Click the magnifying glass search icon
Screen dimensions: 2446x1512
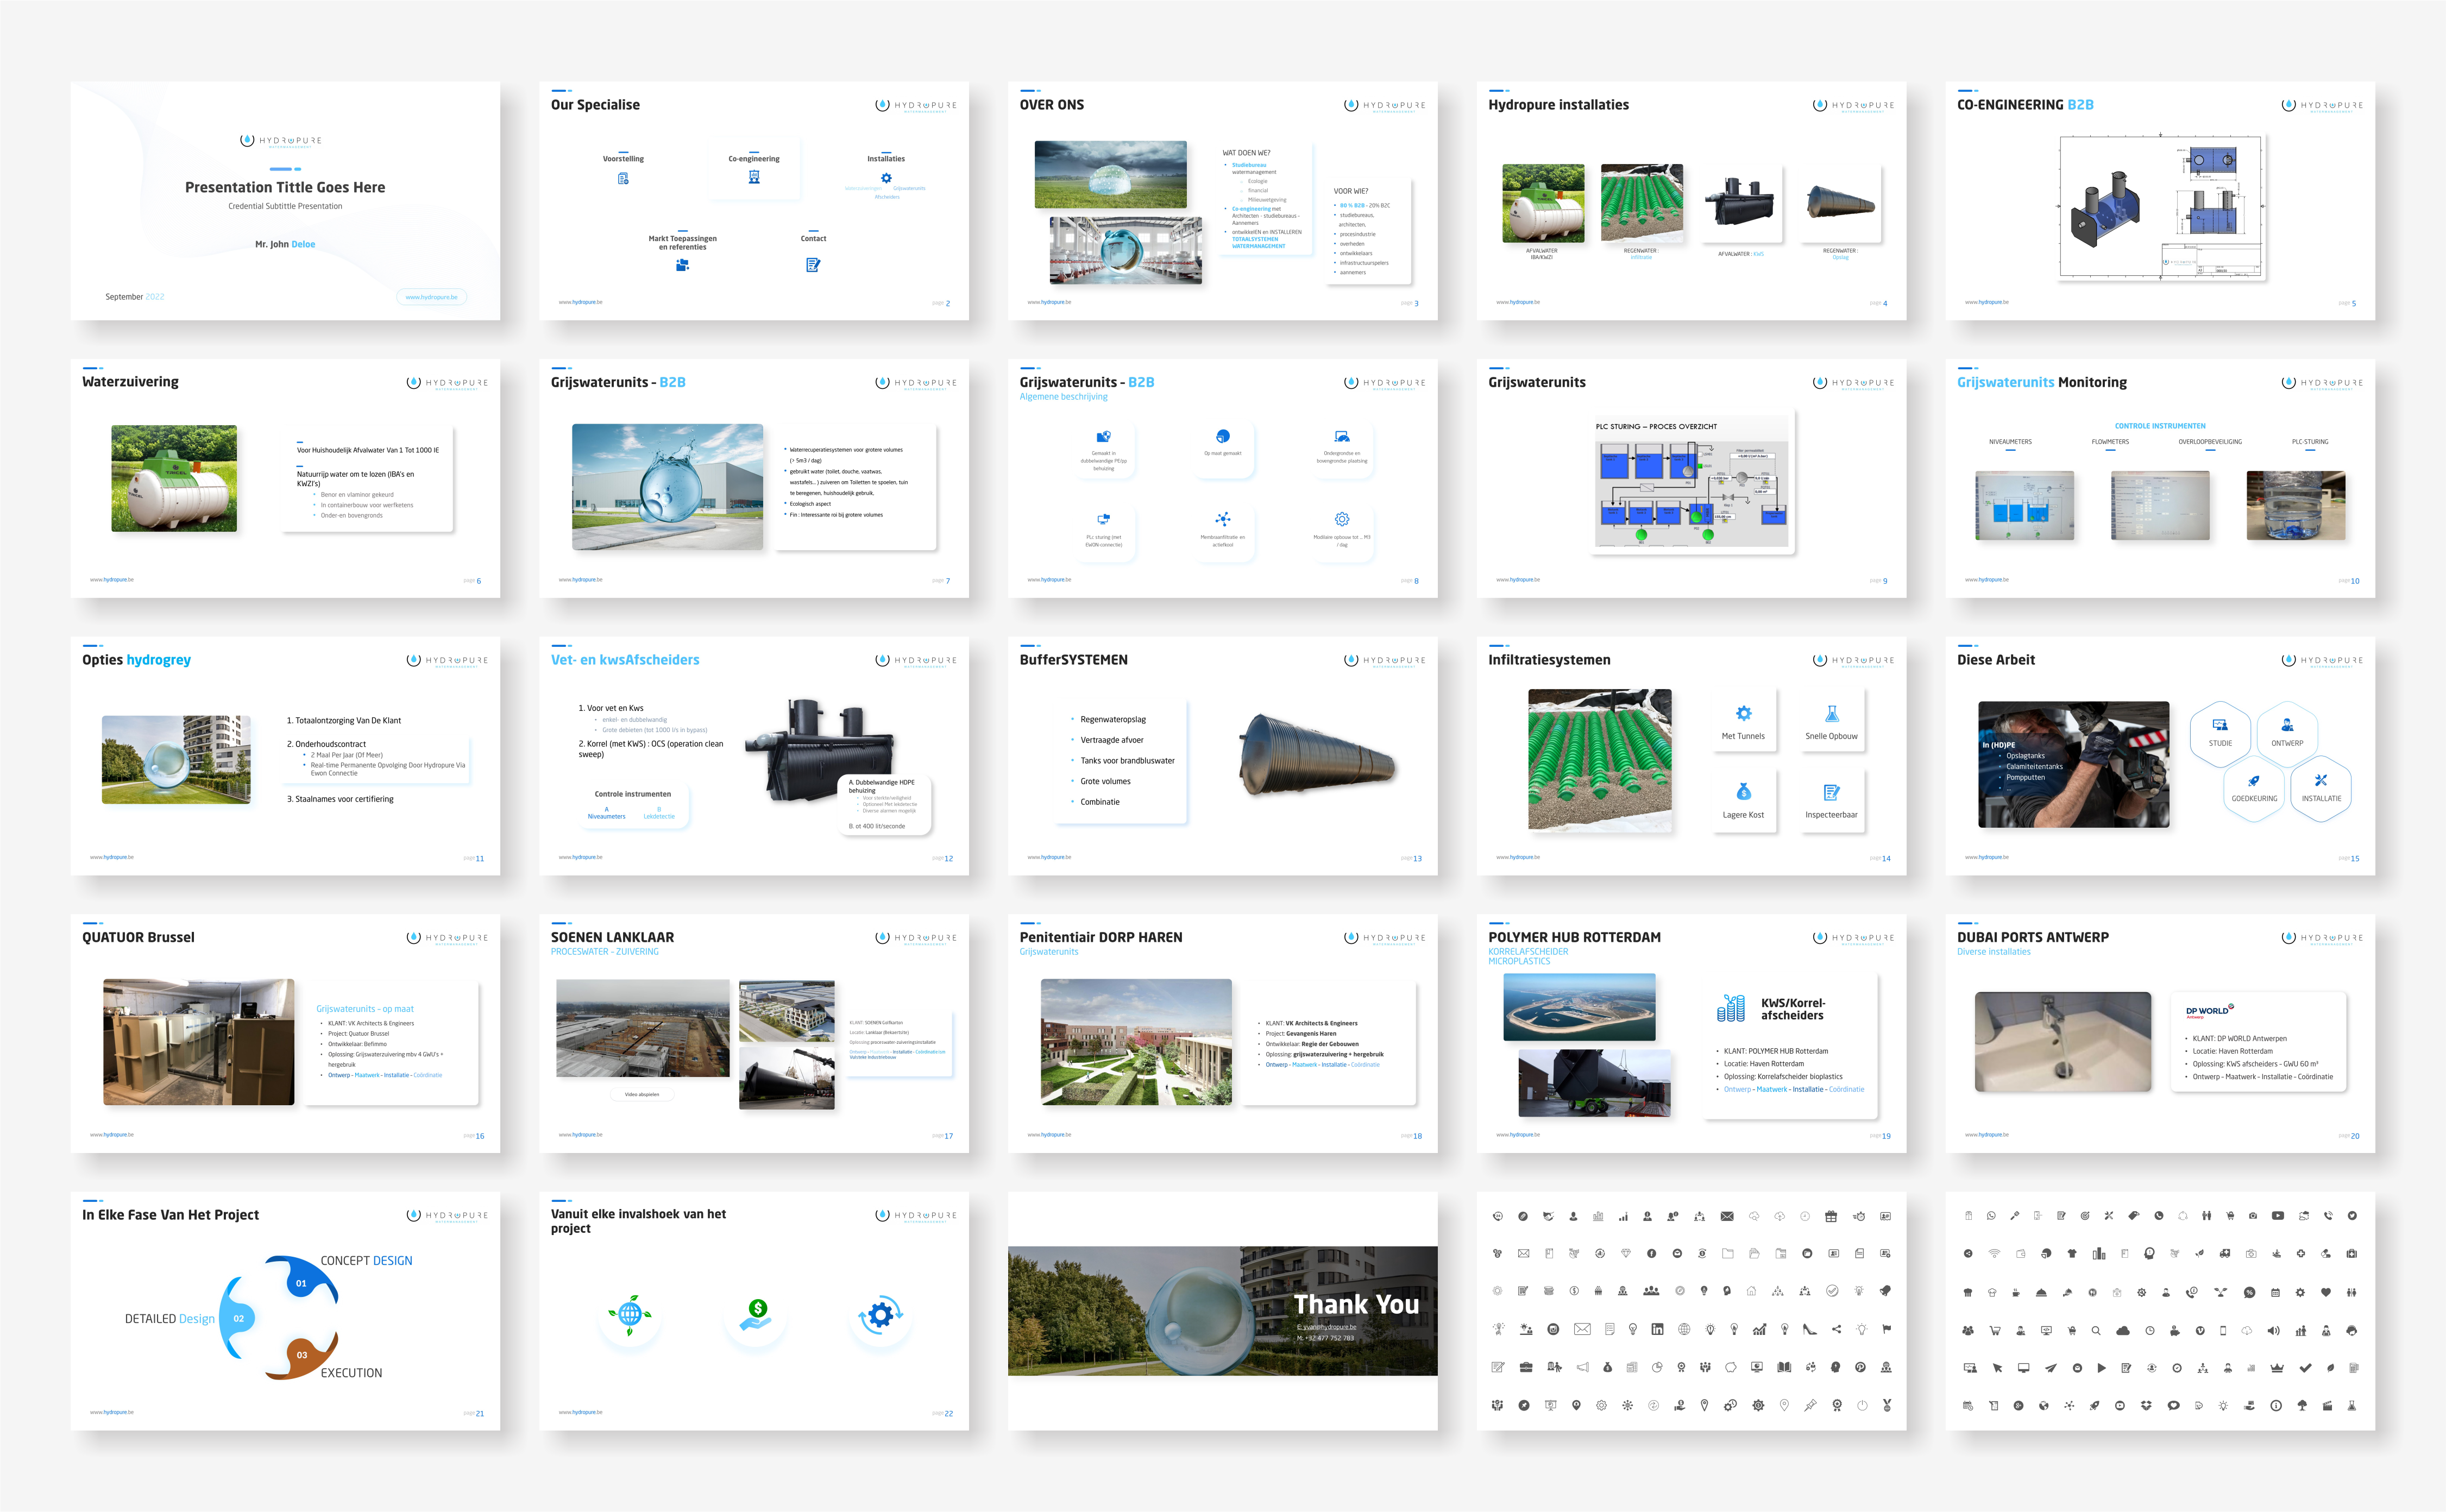click(2096, 1331)
